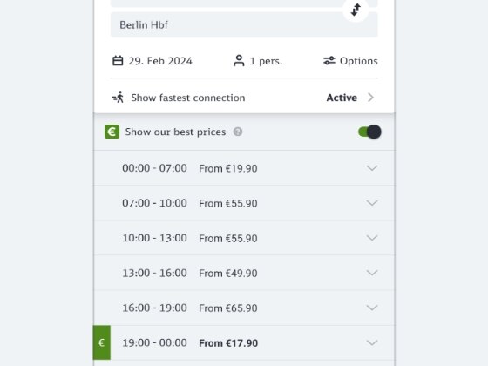Expand the 13:00 - 16:00 price row
This screenshot has width=488, height=366.
pyautogui.click(x=244, y=273)
